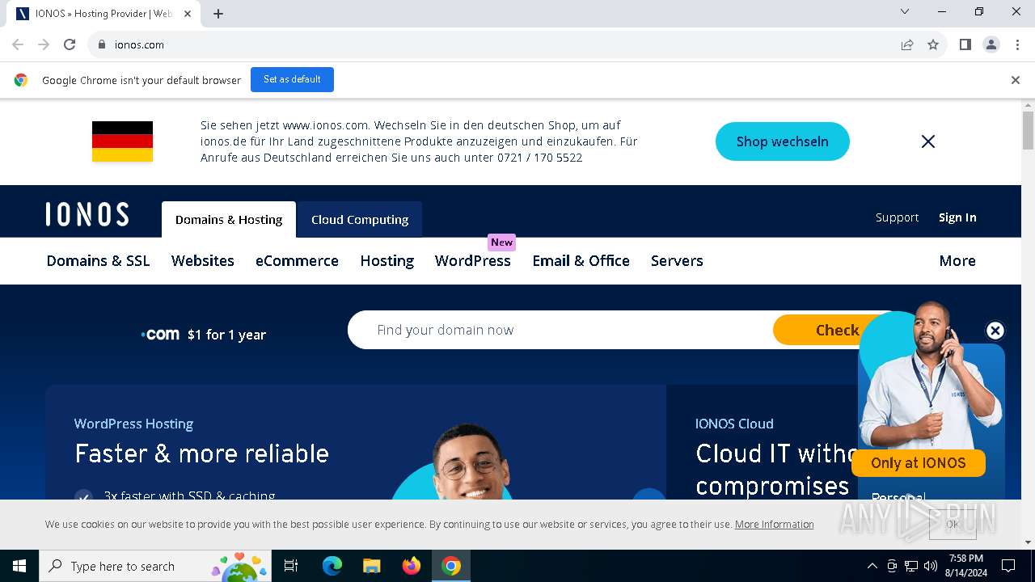
Task: Open Chrome's three-dot menu
Action: pos(1016,44)
